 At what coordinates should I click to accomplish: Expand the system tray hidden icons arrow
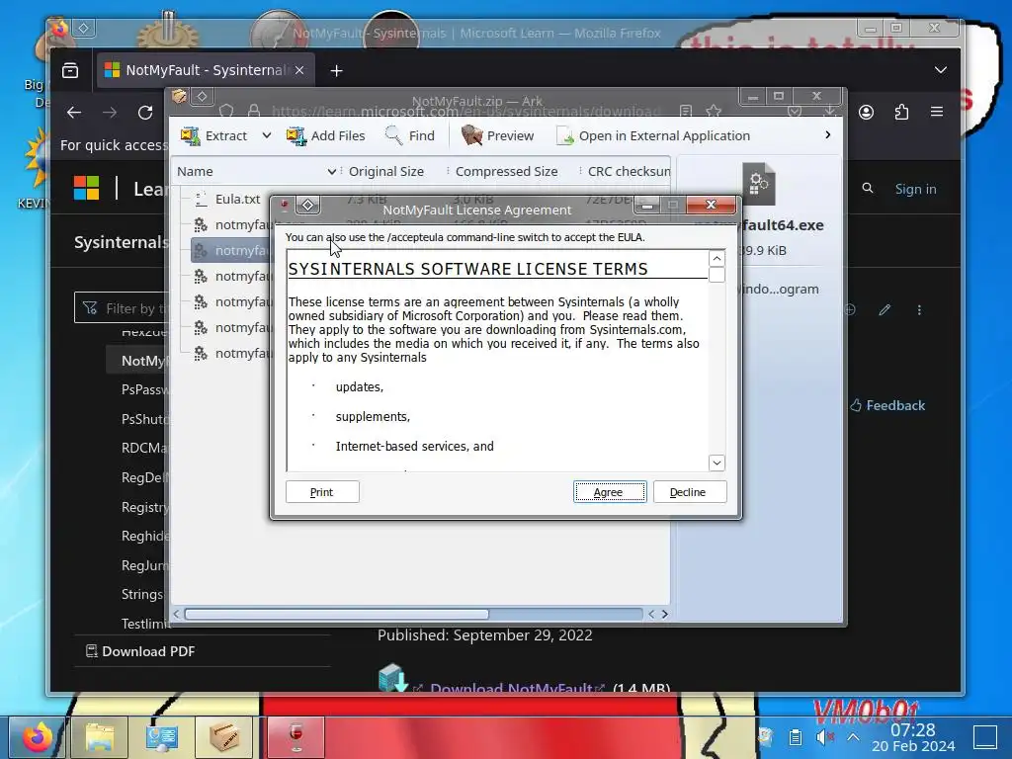click(853, 736)
